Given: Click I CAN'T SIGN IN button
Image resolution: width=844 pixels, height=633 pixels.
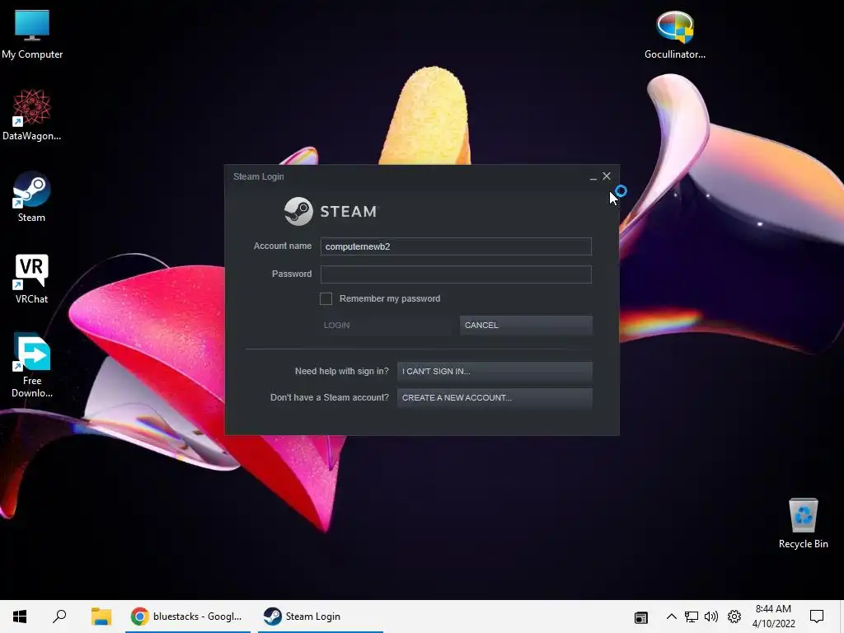Looking at the screenshot, I should click(495, 372).
